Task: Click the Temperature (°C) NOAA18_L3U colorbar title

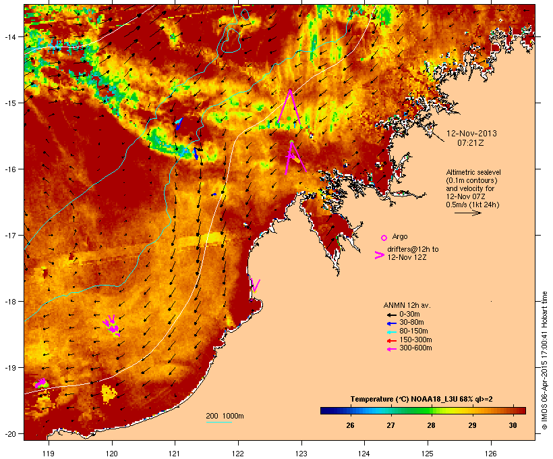Action: [x=421, y=399]
